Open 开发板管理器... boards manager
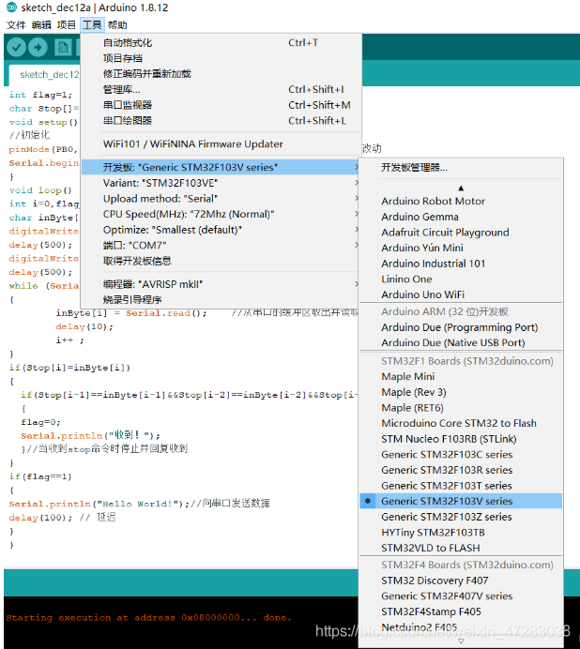580x649 pixels. click(461, 168)
